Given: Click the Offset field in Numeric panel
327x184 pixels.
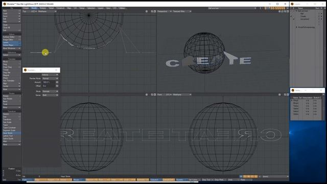Looking at the screenshot, I should coord(49,86).
